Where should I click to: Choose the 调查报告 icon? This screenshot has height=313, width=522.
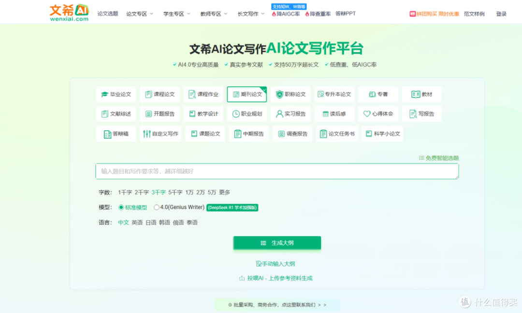click(x=281, y=134)
